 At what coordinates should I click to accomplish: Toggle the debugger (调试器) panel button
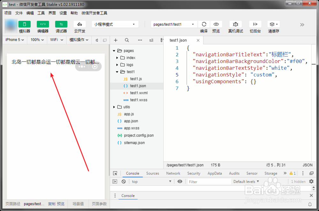click(61, 24)
